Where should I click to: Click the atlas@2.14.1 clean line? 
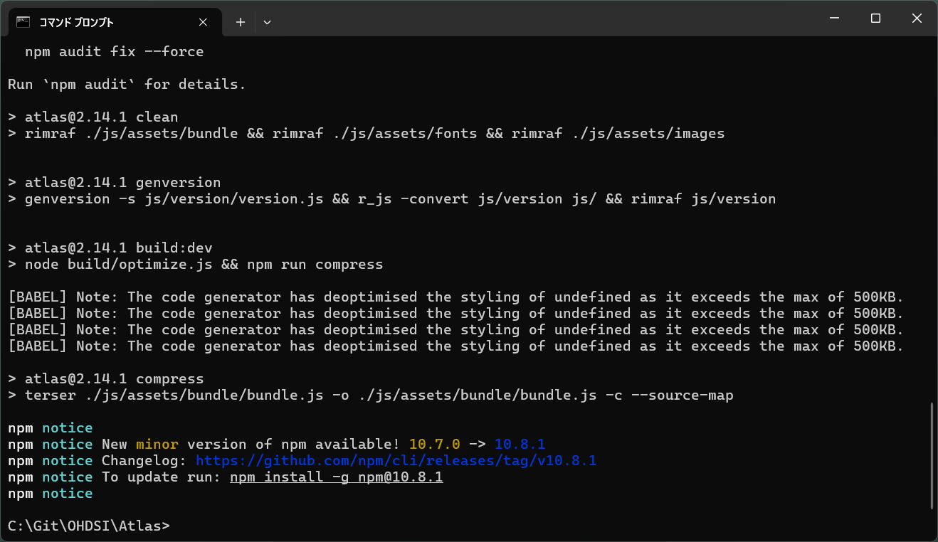93,117
